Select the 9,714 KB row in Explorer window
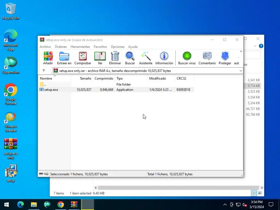The height and width of the screenshot is (210, 280). (x=252, y=86)
